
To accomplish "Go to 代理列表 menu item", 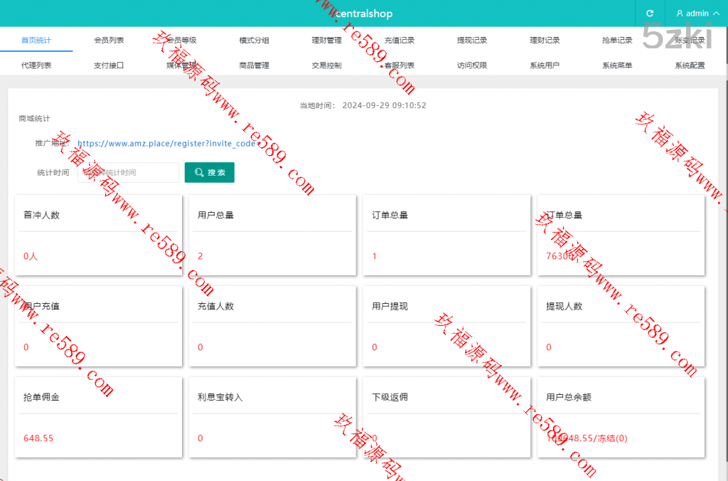I will point(36,65).
